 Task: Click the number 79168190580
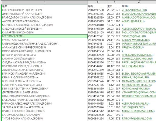coord(96,10)
